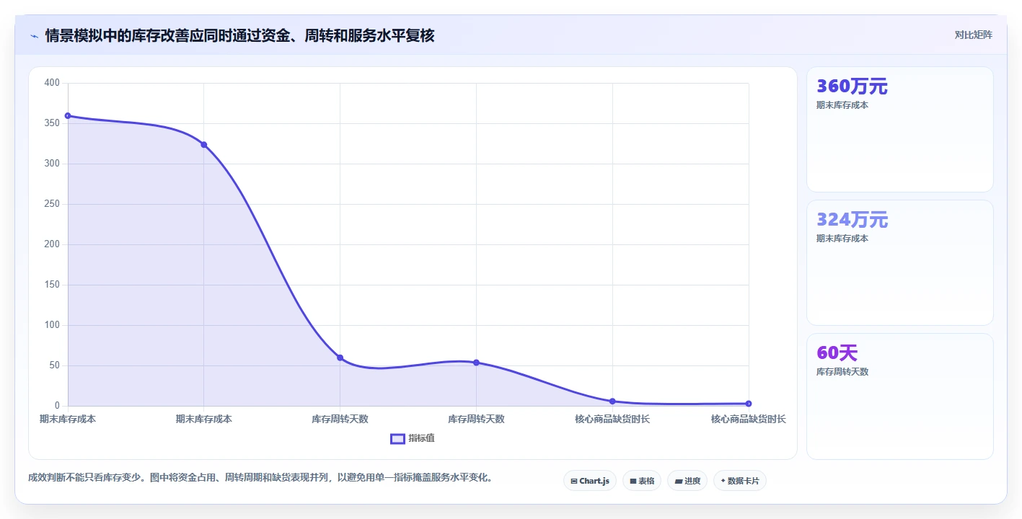
Task: Open the 324万元 data card
Action: pyautogui.click(x=899, y=263)
